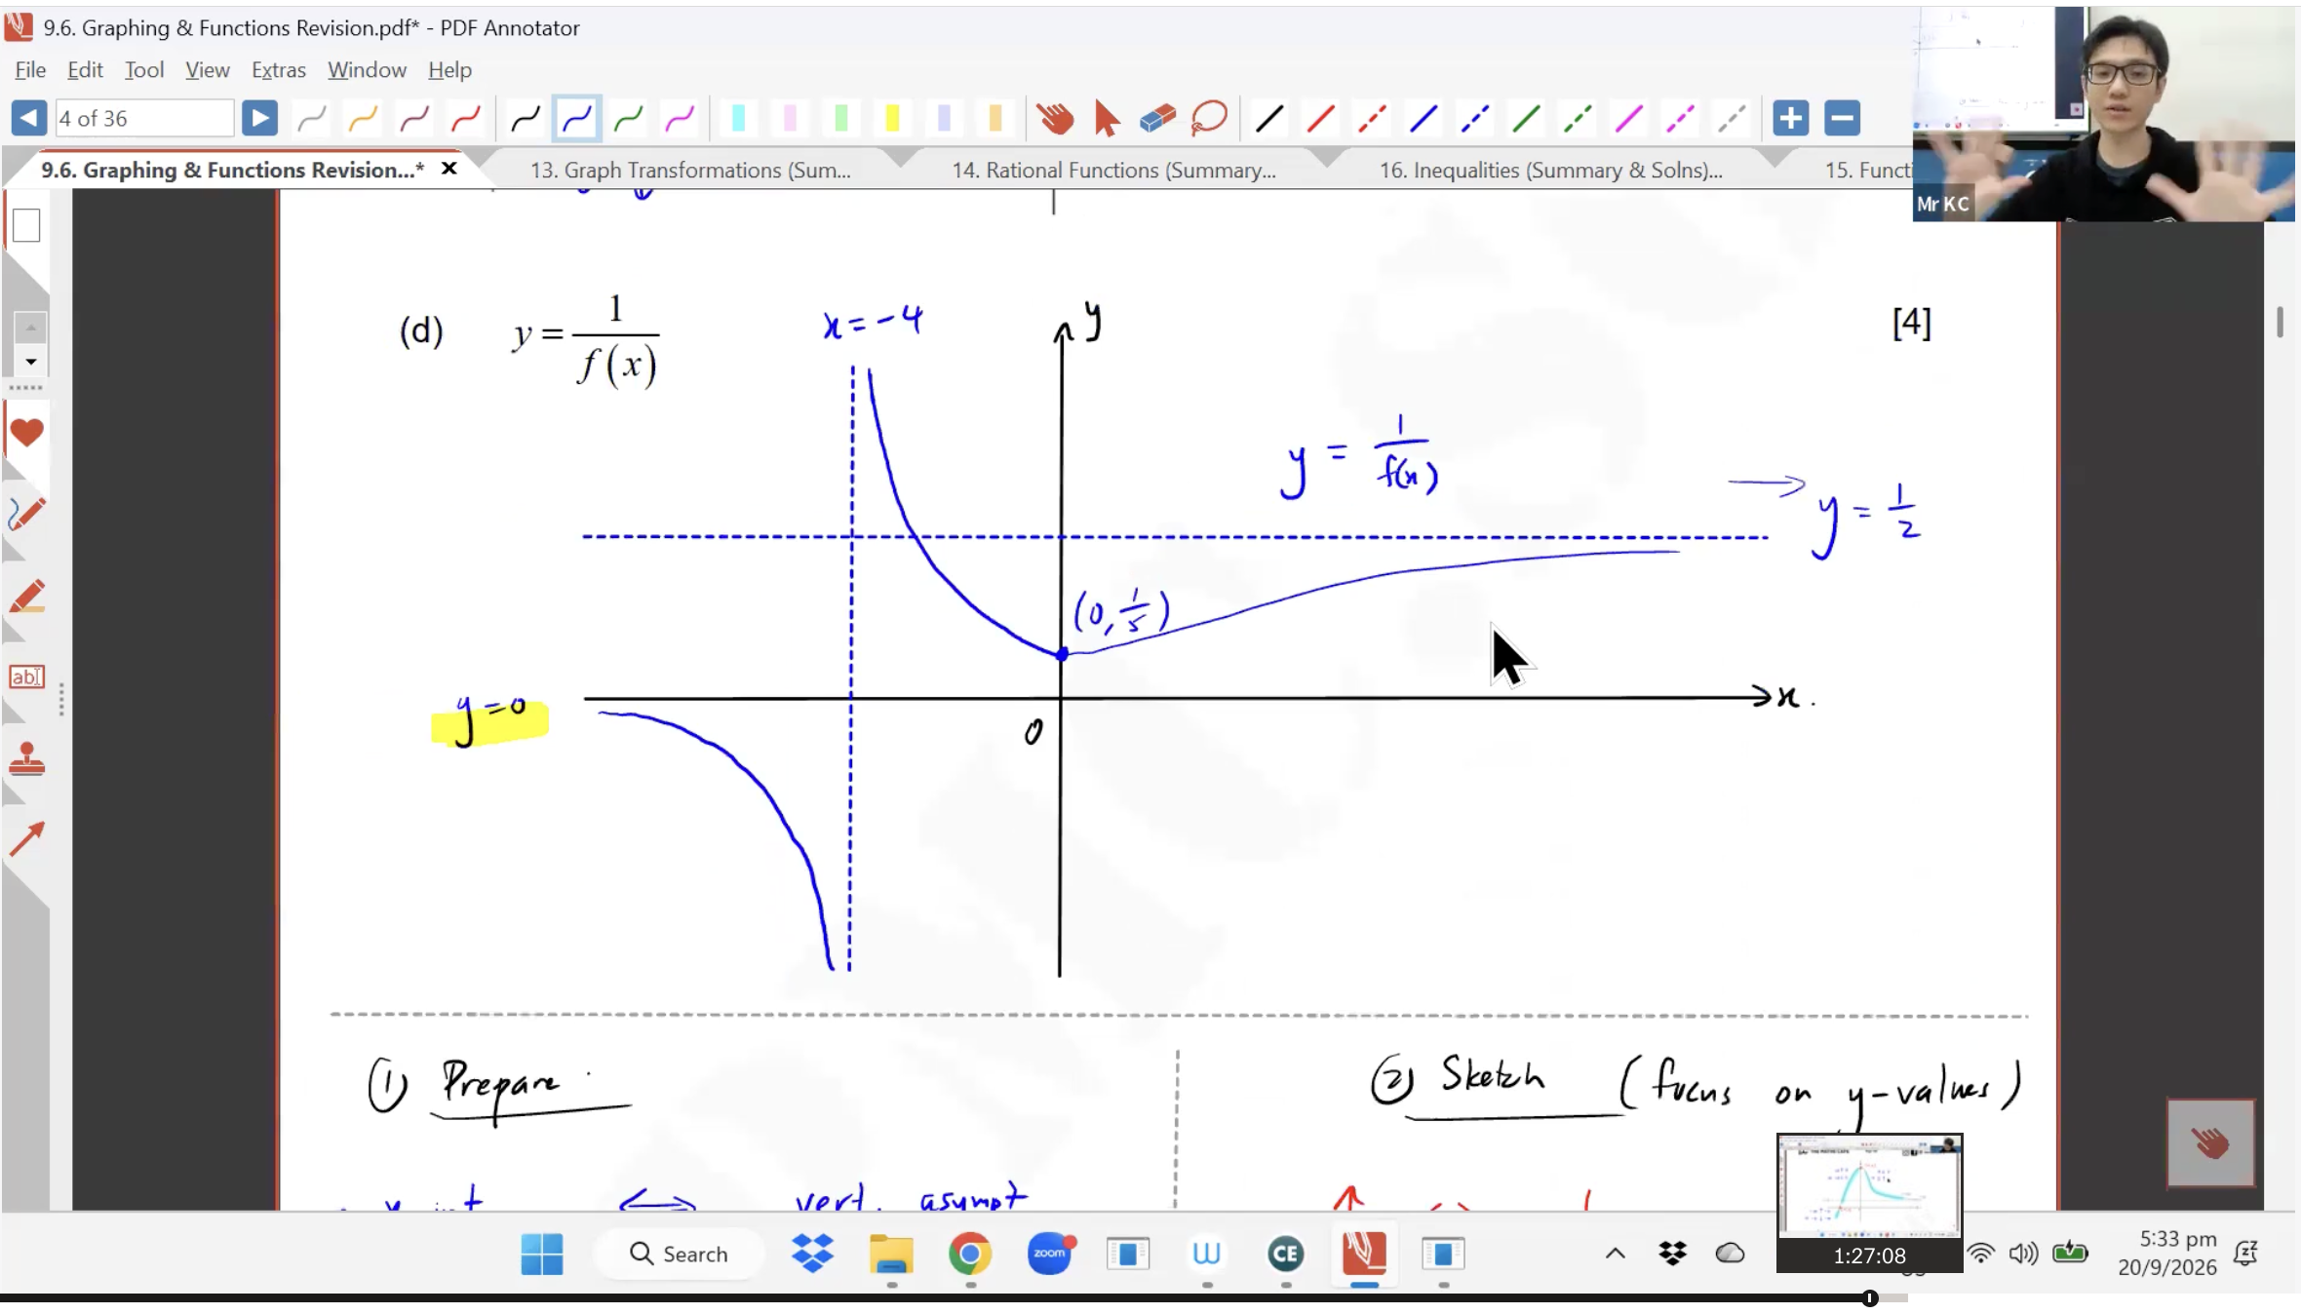The height and width of the screenshot is (1314, 2301).
Task: Select the sidebar text box tool
Action: coord(26,676)
